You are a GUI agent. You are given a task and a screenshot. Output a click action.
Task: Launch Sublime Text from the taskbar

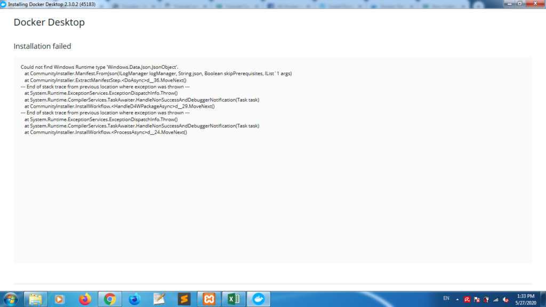pos(184,299)
